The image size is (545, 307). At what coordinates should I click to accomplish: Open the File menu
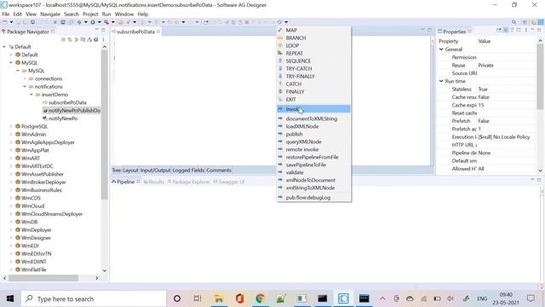click(x=6, y=14)
